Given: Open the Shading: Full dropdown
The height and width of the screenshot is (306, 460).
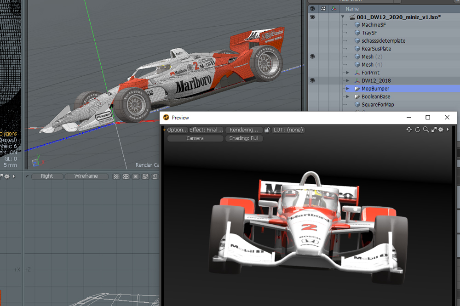Looking at the screenshot, I should coord(244,138).
